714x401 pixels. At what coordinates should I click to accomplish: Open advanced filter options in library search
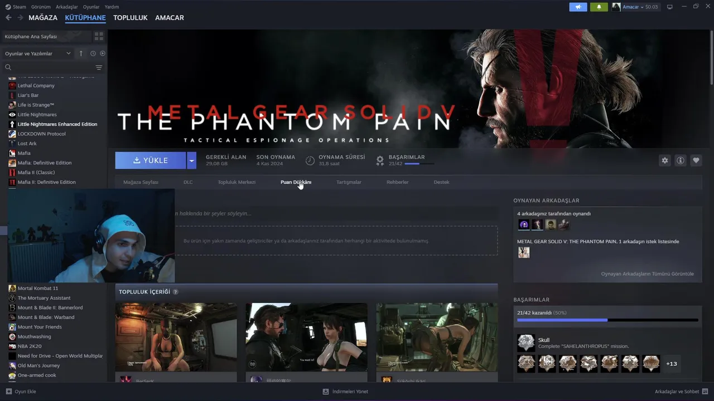pos(99,67)
